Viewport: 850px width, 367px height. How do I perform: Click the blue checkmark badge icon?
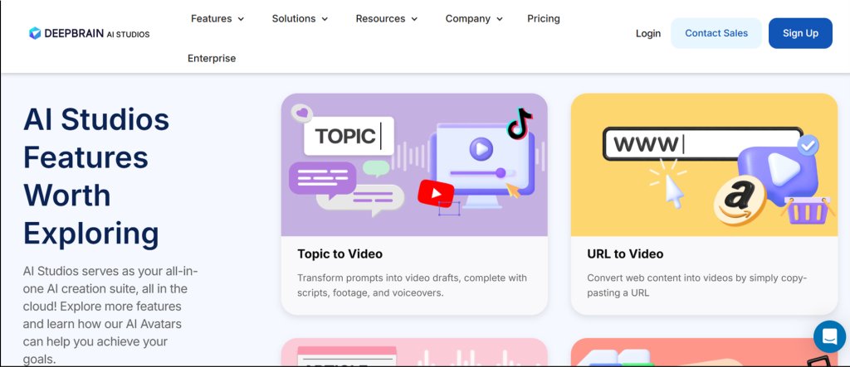click(808, 145)
